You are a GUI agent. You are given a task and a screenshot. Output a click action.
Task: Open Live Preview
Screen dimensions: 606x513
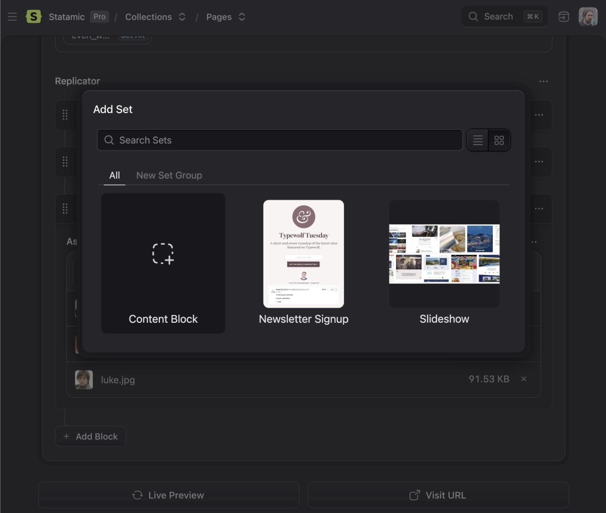click(x=168, y=495)
